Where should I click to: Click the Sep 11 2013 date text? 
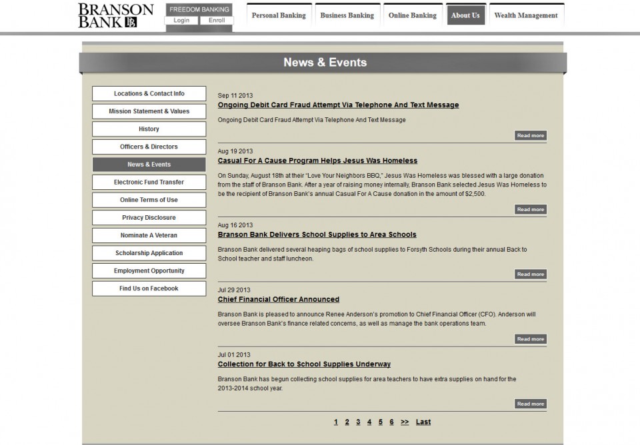click(235, 95)
